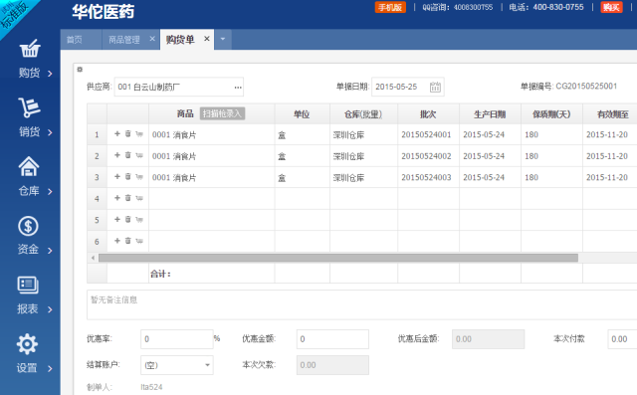This screenshot has width=637, height=395.
Task: Click cart icon in row 2
Action: tap(139, 155)
